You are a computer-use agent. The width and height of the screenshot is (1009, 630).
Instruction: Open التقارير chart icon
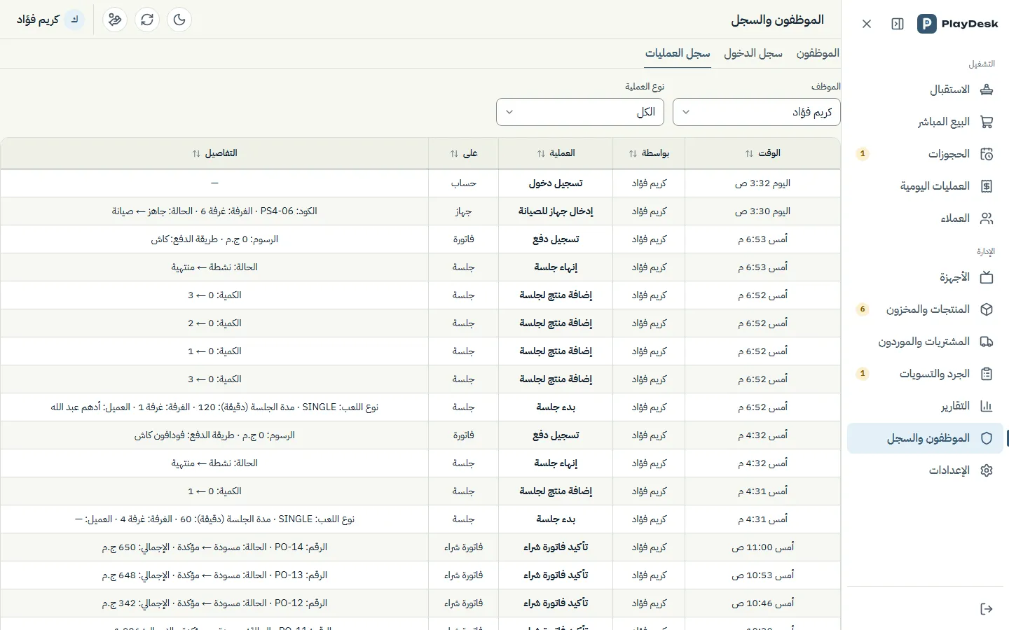click(987, 406)
